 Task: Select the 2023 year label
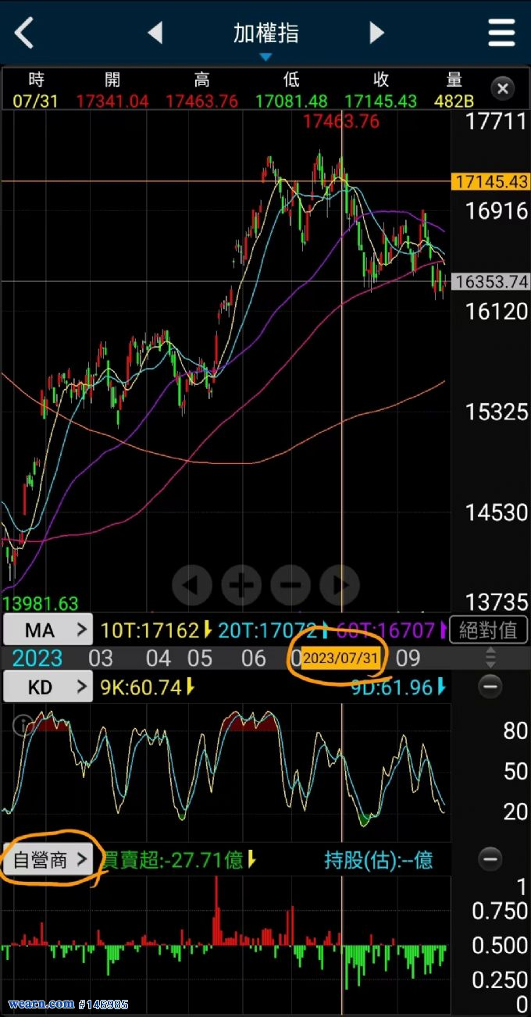point(37,658)
